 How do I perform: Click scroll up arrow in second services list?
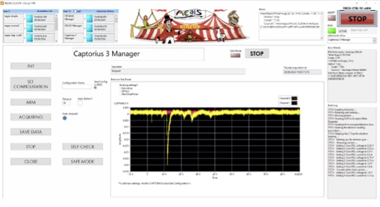pos(116,16)
